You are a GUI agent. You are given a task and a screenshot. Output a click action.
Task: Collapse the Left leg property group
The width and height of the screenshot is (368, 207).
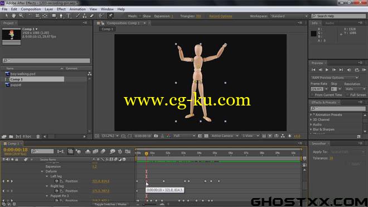click(x=47, y=176)
